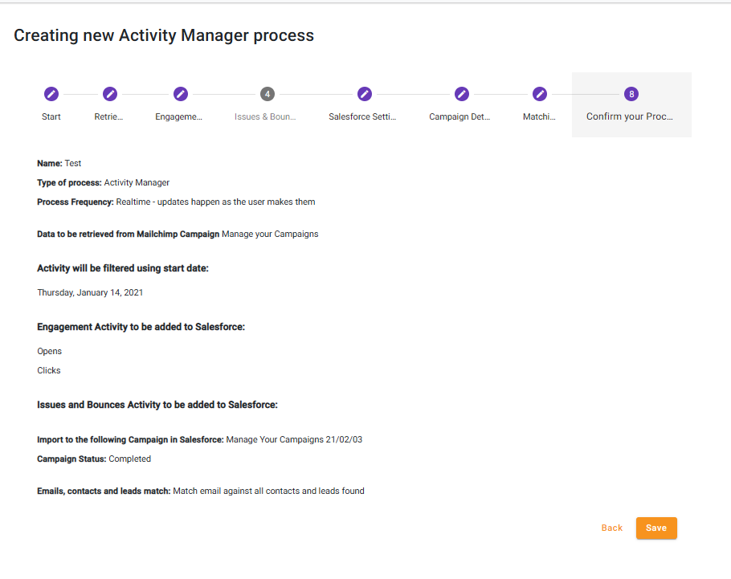Screen dimensions: 731x579
Task: Click the pencil icon above Retrie... step
Action: (x=110, y=94)
